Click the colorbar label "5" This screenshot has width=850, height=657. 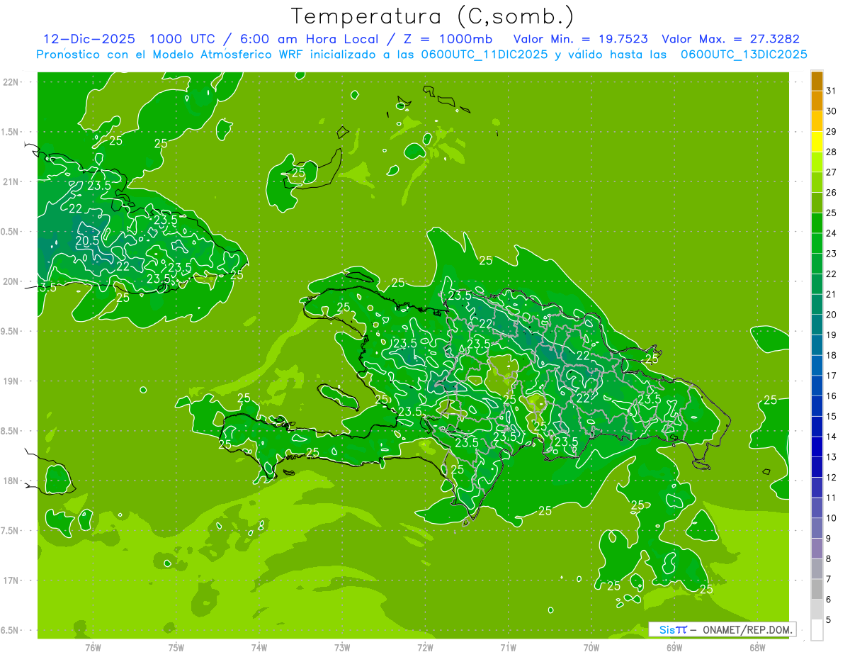tap(829, 620)
